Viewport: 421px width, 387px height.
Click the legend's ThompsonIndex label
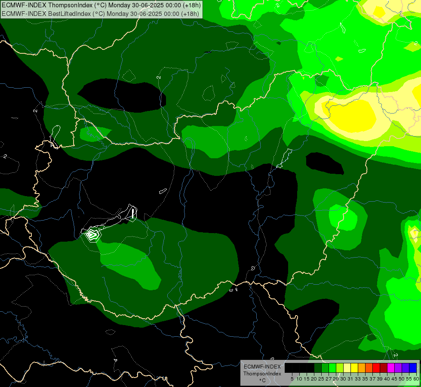[262, 374]
